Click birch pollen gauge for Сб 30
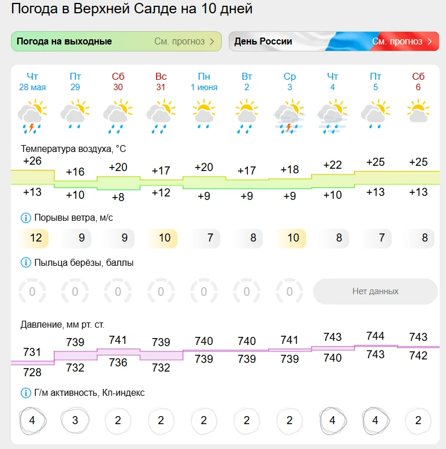The image size is (446, 449). tap(118, 291)
